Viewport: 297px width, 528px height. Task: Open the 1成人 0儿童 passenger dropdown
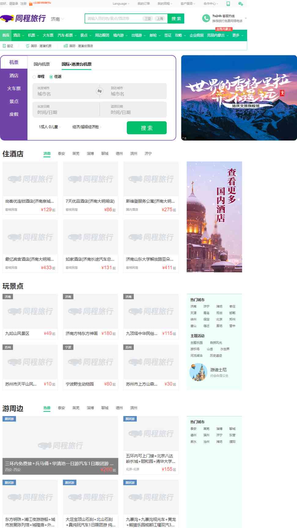[50, 127]
